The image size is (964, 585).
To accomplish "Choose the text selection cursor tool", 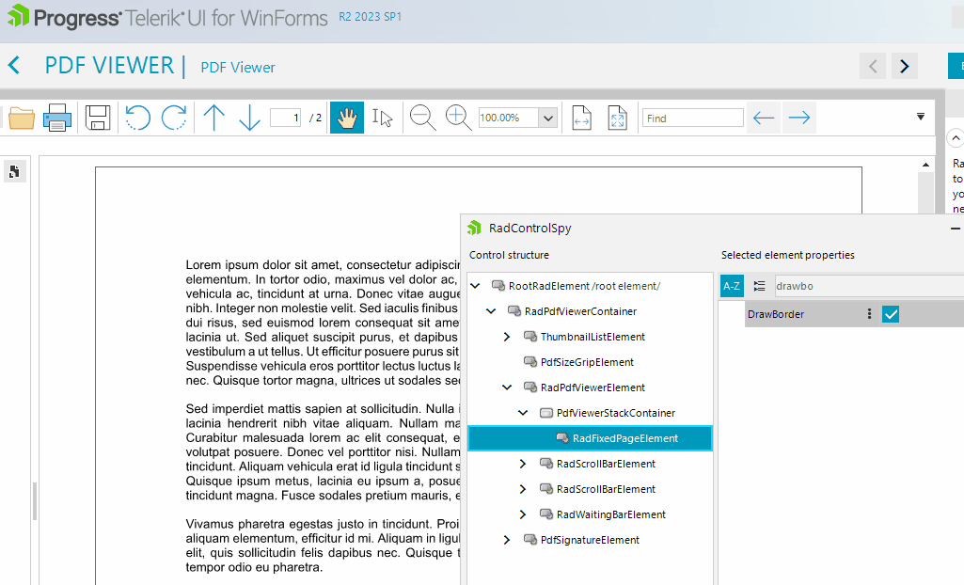I will (x=382, y=118).
